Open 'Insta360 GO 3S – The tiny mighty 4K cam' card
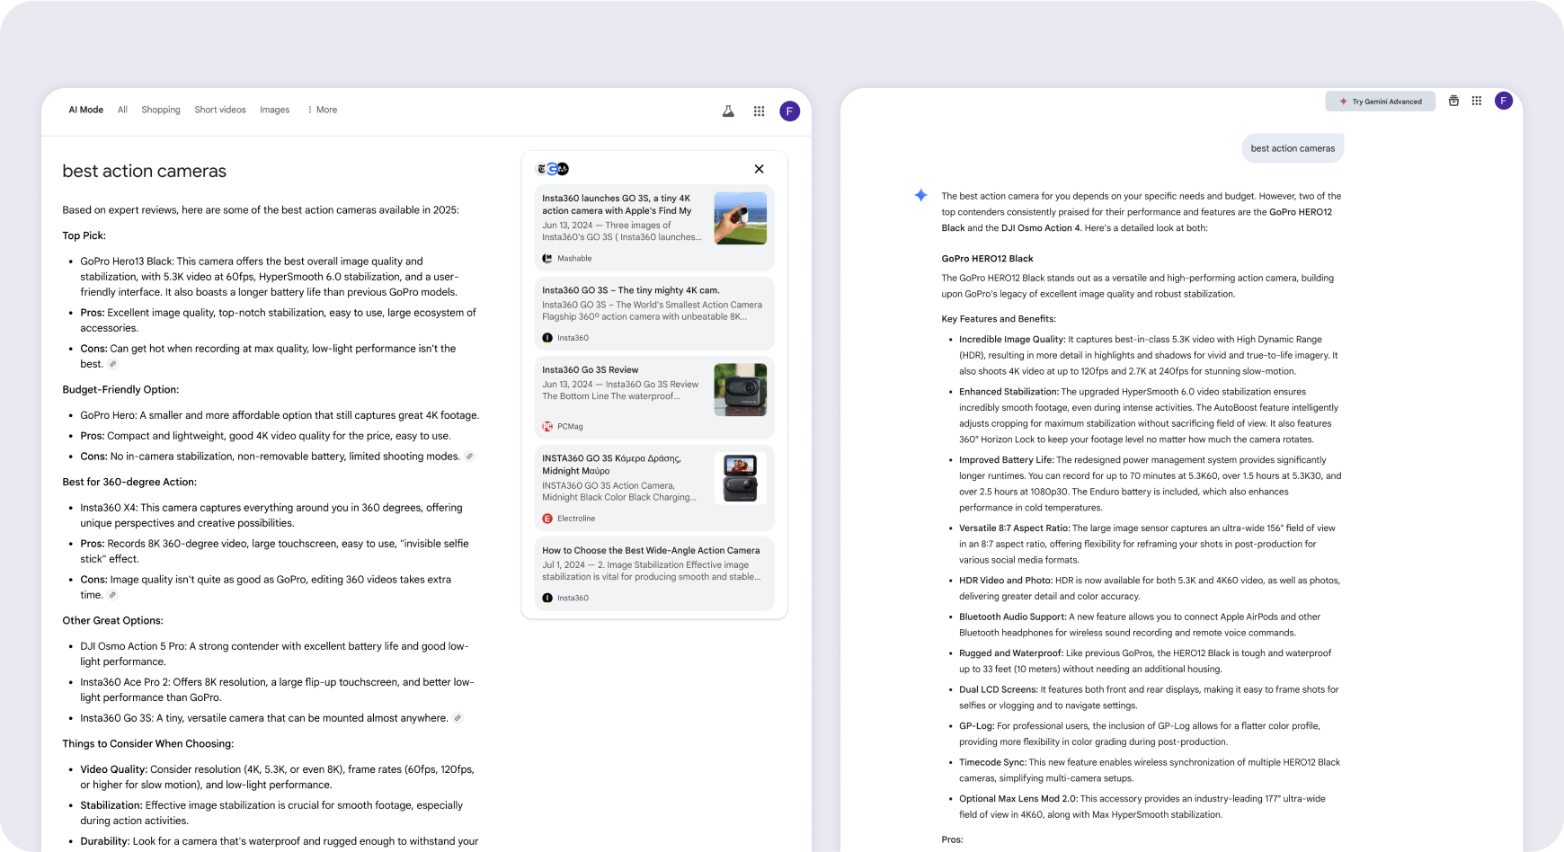The width and height of the screenshot is (1564, 852). pyautogui.click(x=654, y=314)
